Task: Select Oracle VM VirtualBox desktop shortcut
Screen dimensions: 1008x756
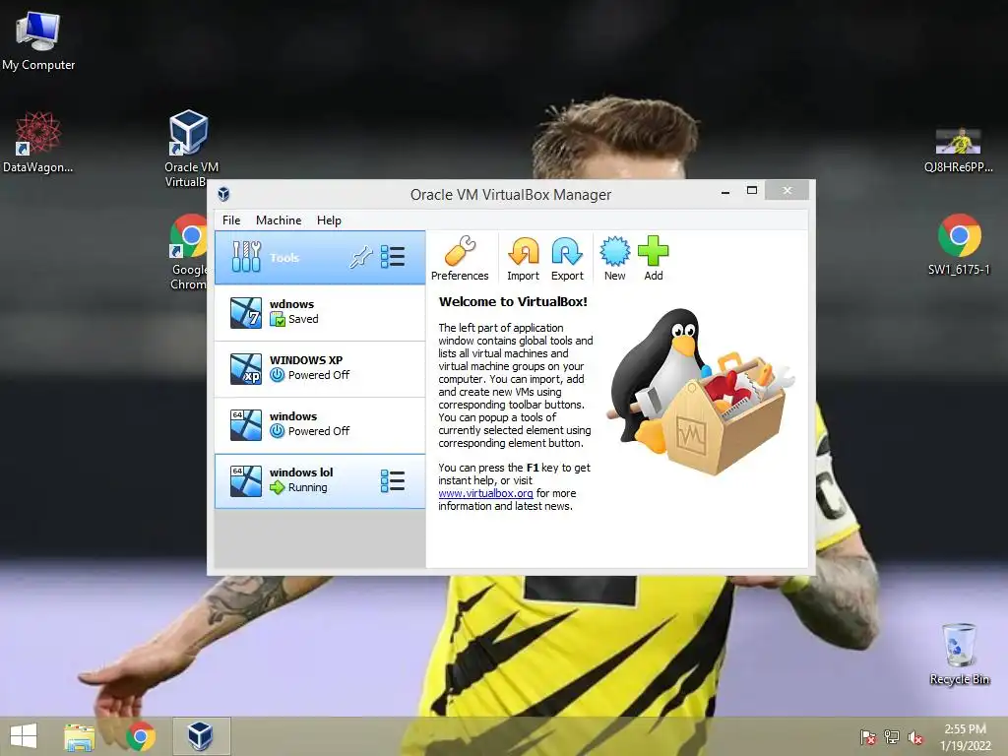Action: pos(190,148)
